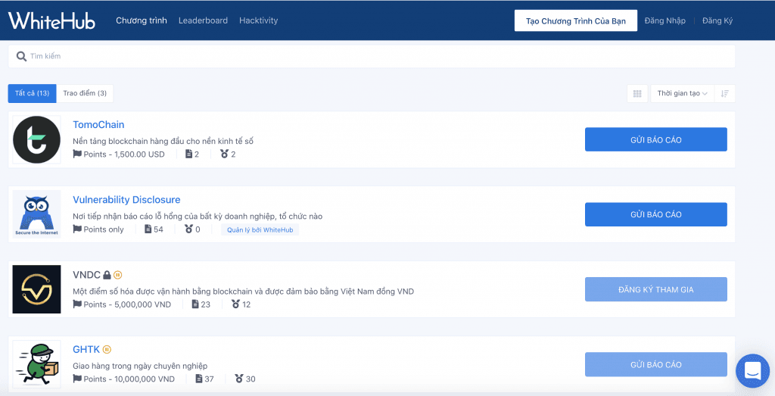Click Tạo Chương Trình Của Bạn button

(x=576, y=20)
